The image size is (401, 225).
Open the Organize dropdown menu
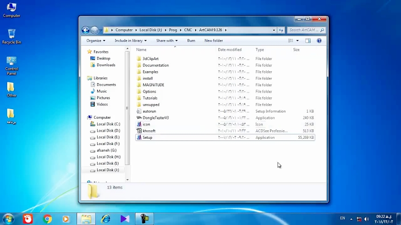click(x=96, y=40)
